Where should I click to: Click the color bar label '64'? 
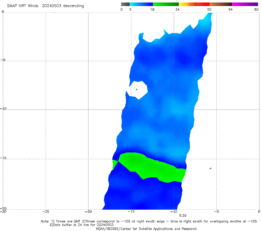click(x=230, y=9)
